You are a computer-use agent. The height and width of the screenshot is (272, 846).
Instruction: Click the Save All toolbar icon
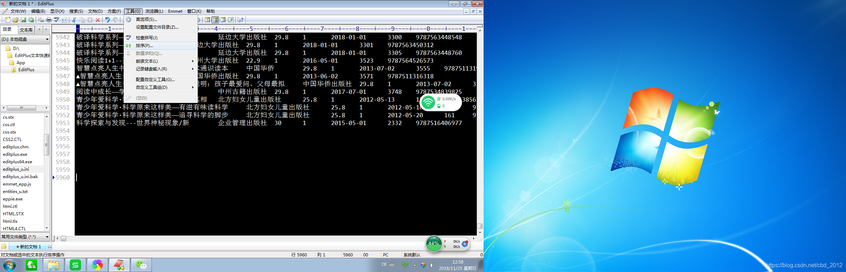point(31,20)
